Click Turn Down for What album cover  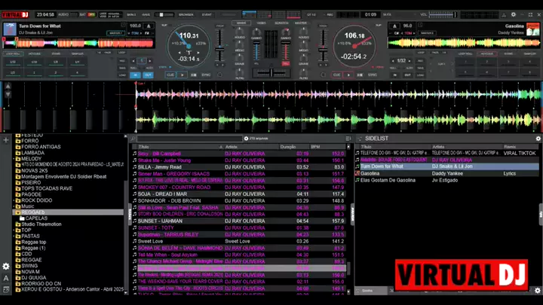[10, 29]
